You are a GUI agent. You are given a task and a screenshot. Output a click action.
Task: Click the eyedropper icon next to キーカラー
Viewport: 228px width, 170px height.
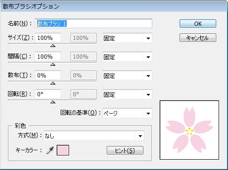point(50,150)
